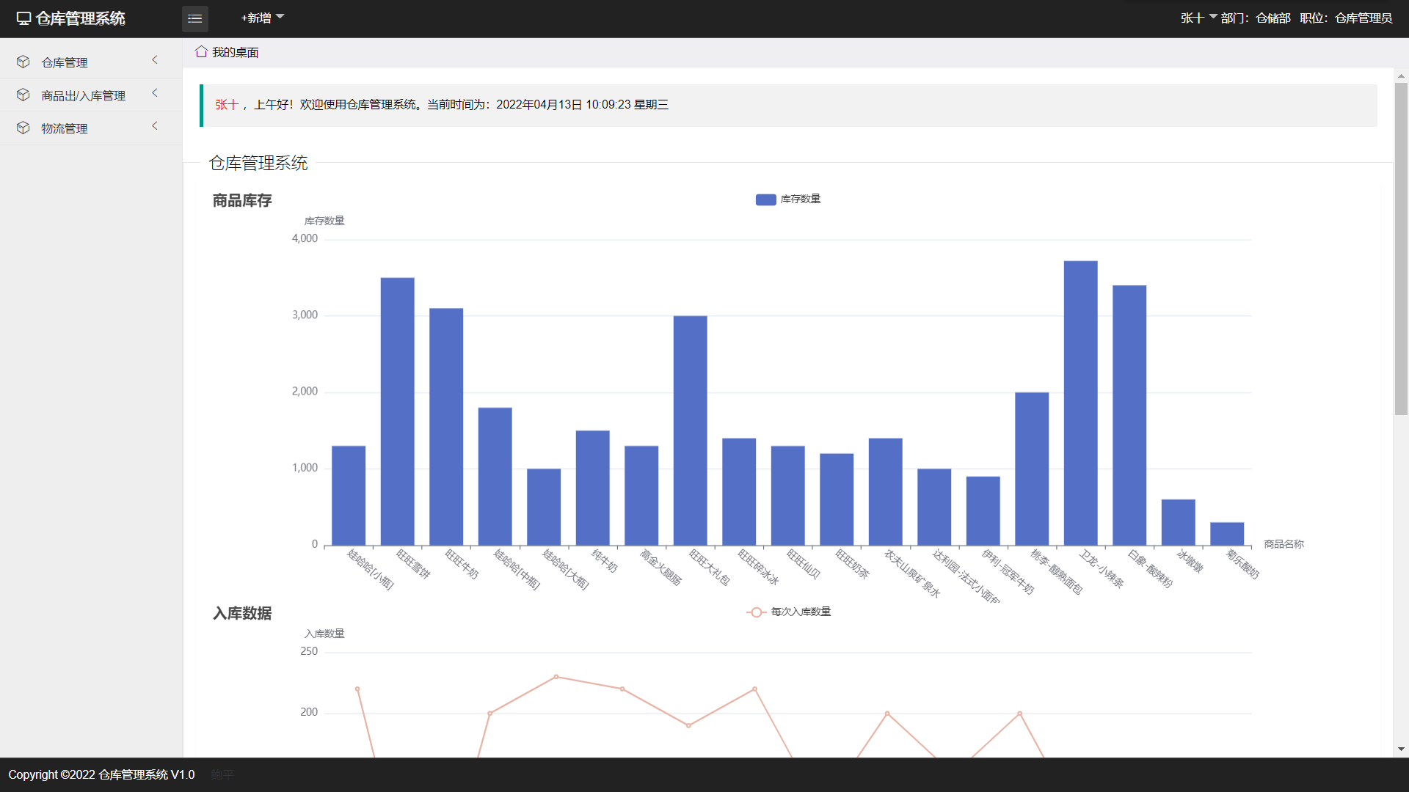Viewport: 1409px width, 792px height.
Task: Open the 商品出/入库管理 sidebar menu
Action: coord(91,95)
